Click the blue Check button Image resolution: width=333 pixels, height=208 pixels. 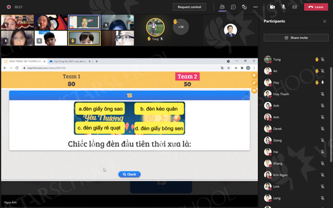point(129,174)
